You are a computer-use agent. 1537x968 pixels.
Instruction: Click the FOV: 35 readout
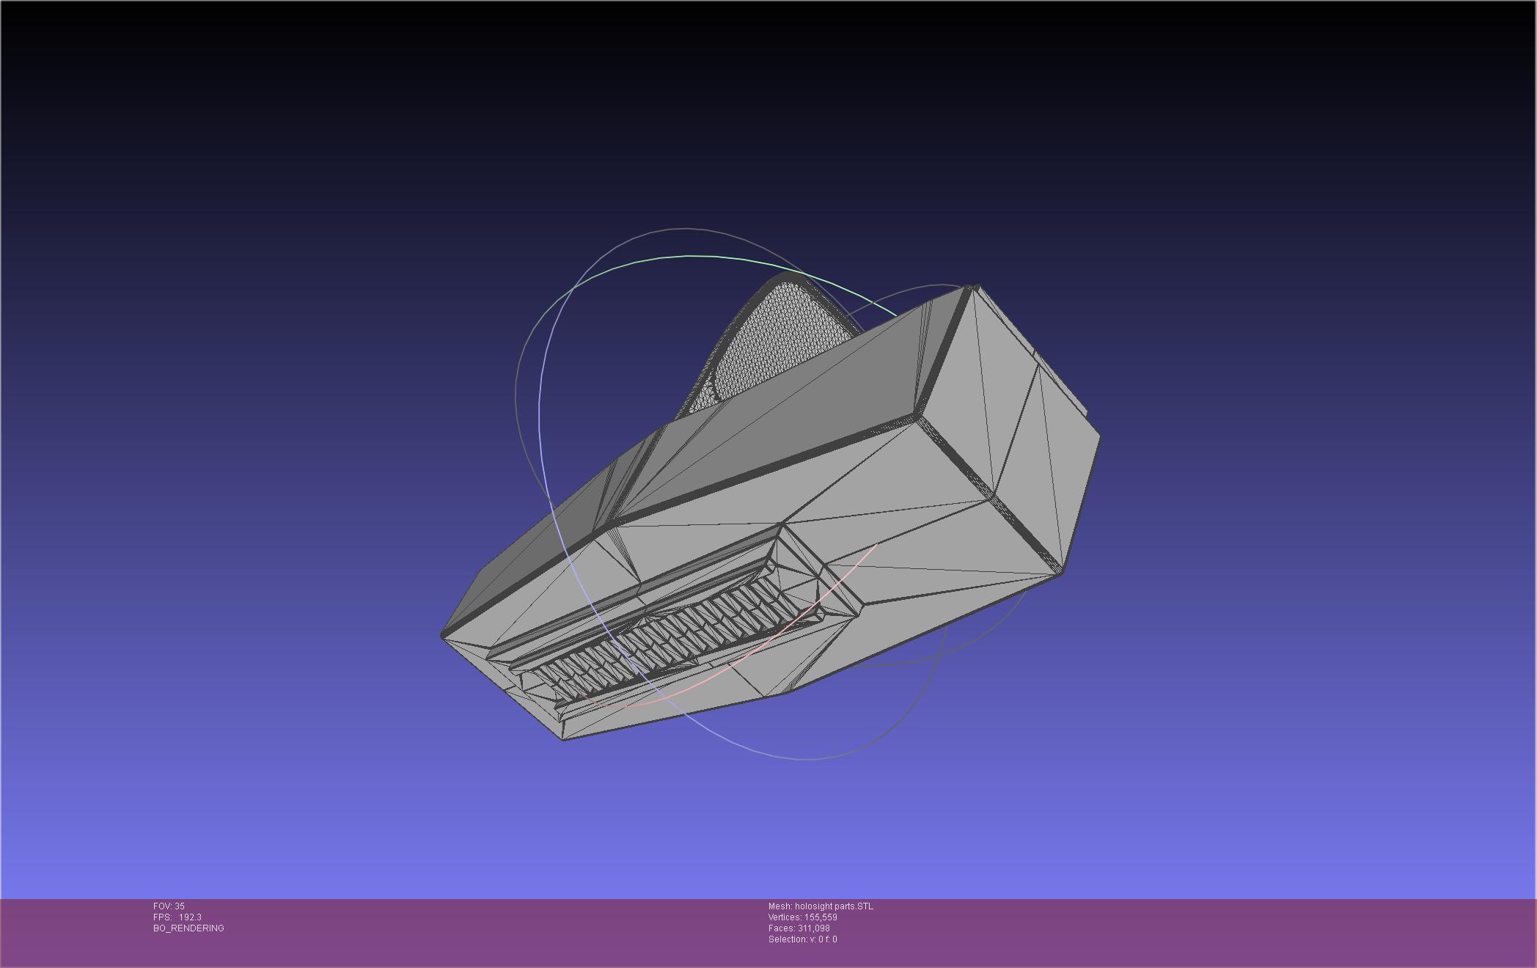coord(169,906)
